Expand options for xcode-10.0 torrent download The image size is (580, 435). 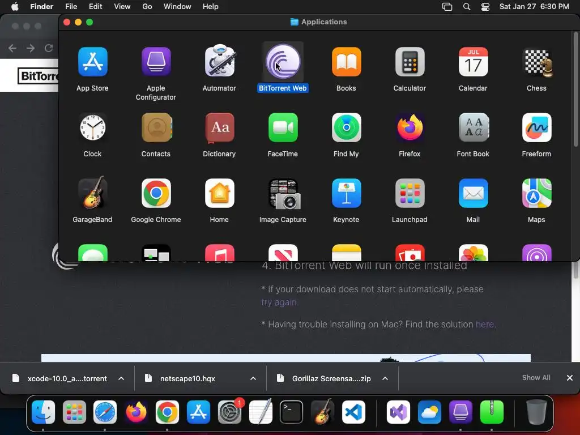pyautogui.click(x=121, y=378)
